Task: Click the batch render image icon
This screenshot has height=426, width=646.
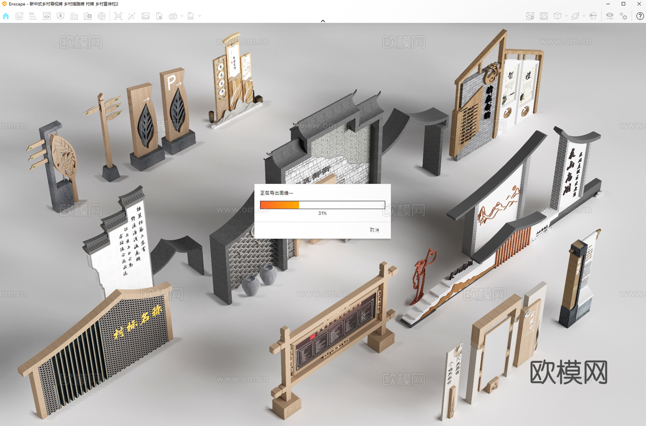Action: [145, 16]
